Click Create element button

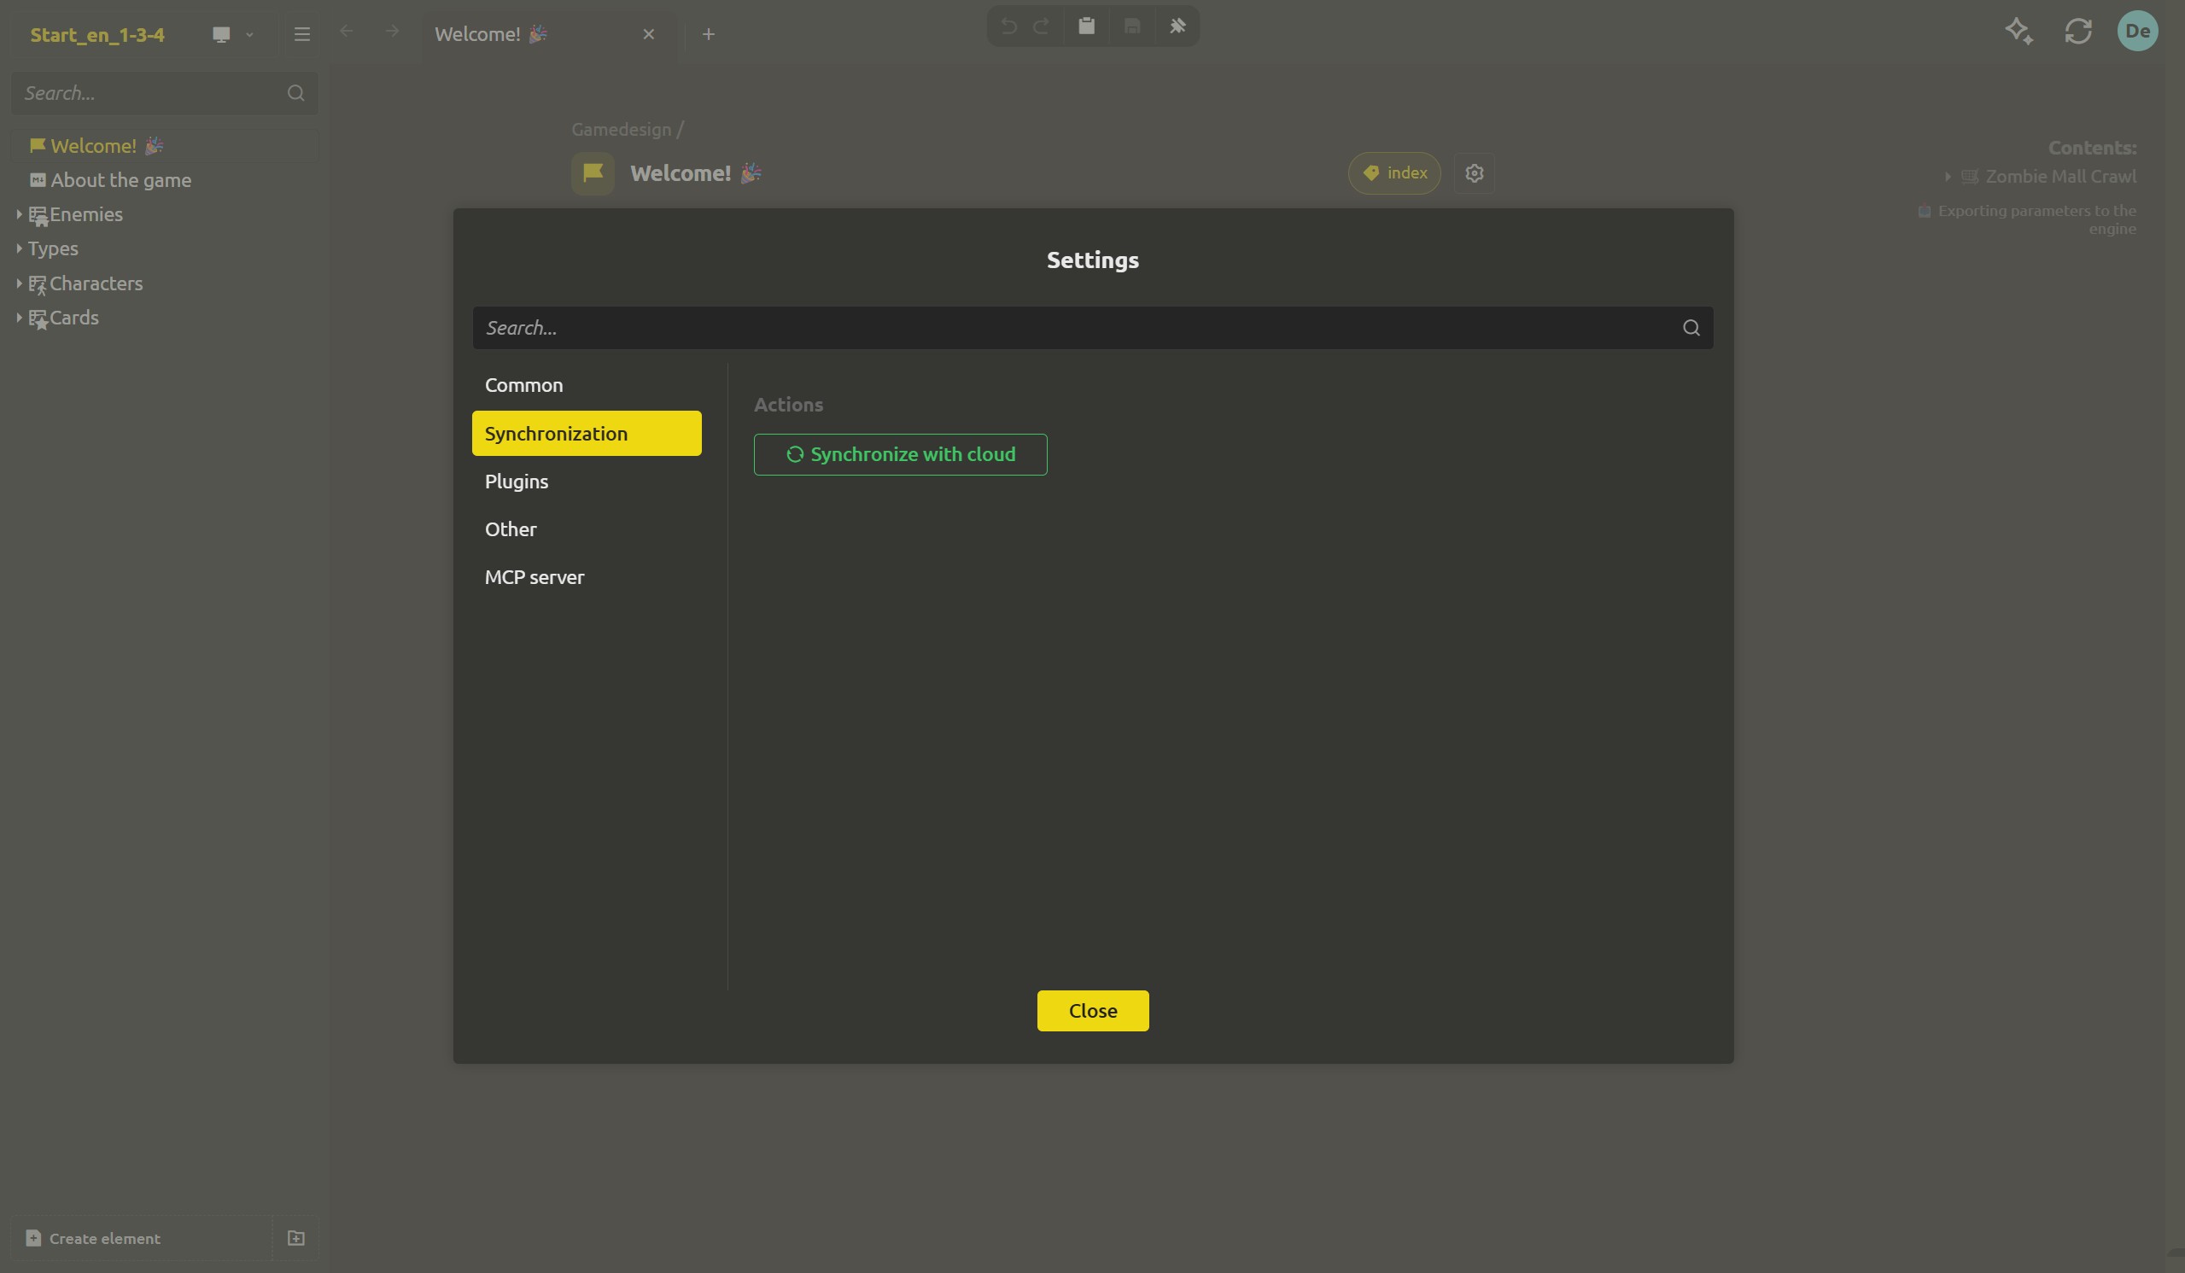click(142, 1238)
